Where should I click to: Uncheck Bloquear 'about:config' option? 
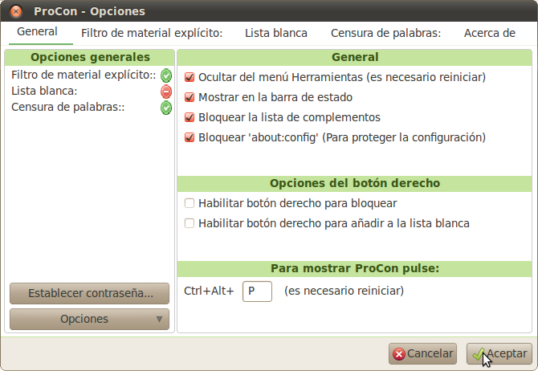pos(190,137)
